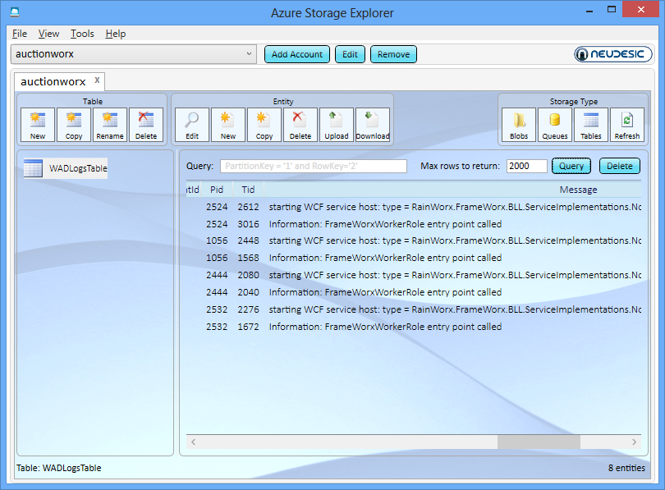Image resolution: width=665 pixels, height=490 pixels.
Task: Copy the selected entity
Action: tap(264, 125)
